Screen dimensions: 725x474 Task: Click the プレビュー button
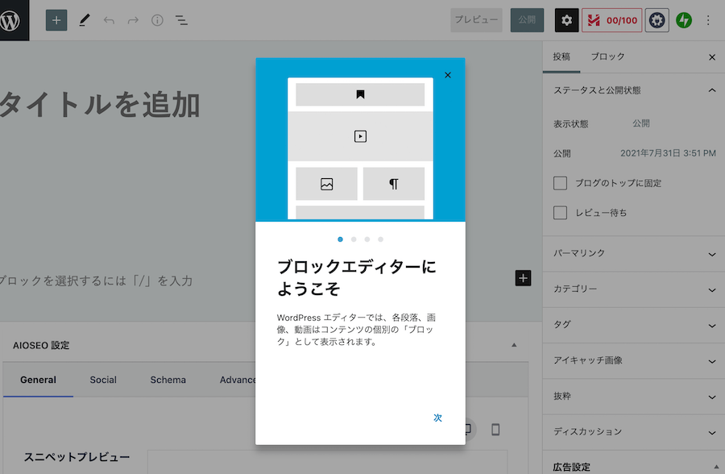click(476, 20)
